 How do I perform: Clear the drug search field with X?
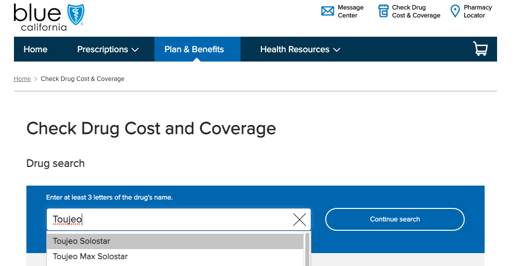coord(299,219)
